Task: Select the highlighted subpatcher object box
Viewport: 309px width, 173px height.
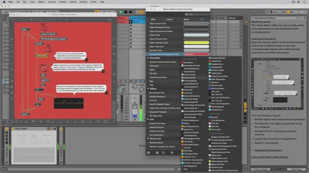Action: [42, 56]
